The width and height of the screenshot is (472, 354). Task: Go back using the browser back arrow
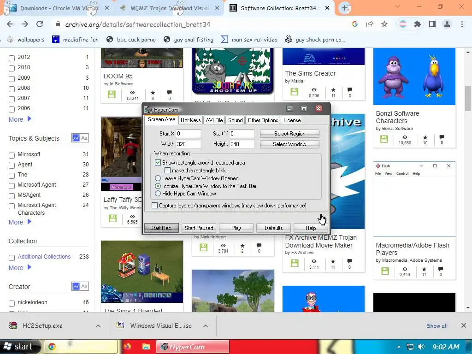tap(10, 24)
